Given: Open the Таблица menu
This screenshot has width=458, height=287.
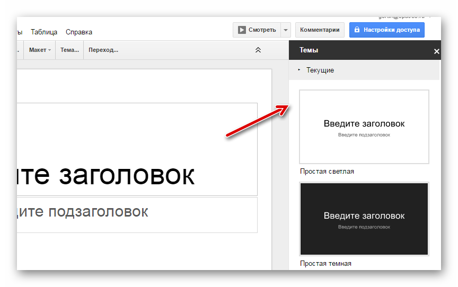Looking at the screenshot, I should click(44, 32).
